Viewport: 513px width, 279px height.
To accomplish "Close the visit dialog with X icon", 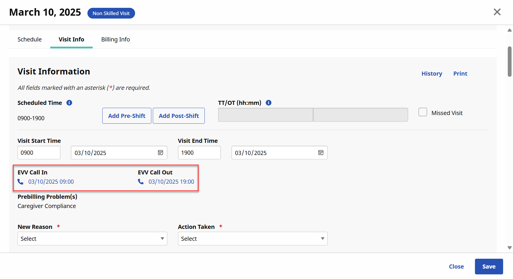I will pyautogui.click(x=497, y=12).
